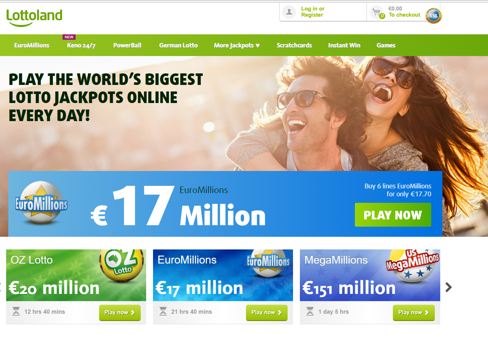
Task: Click the user profile avatar icon
Action: pos(289,12)
